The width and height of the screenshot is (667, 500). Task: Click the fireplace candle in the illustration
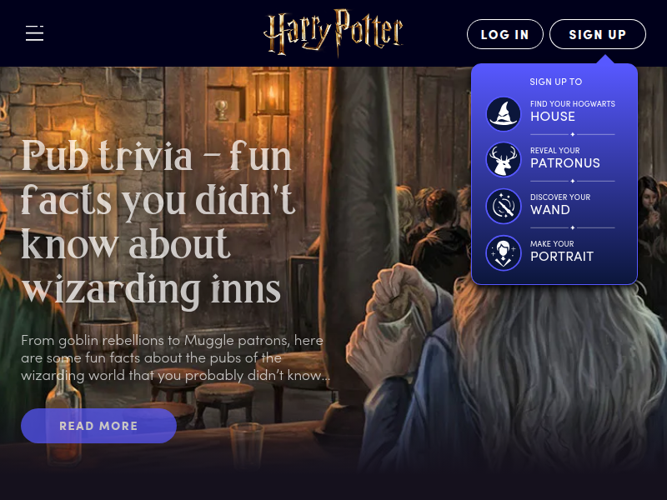tap(76, 130)
